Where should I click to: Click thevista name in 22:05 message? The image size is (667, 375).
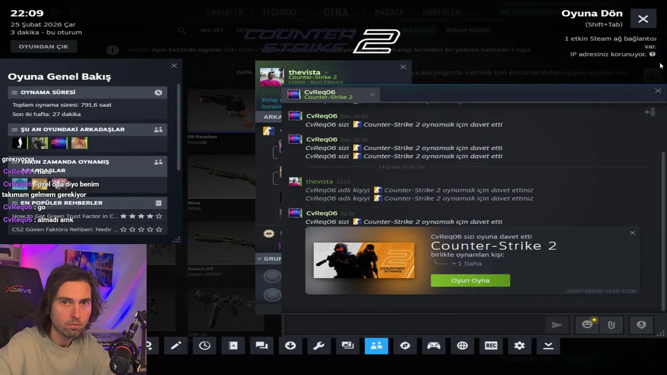[x=319, y=181]
